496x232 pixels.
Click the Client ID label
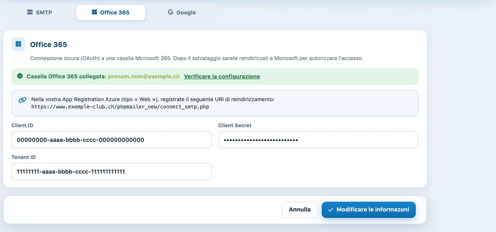(22, 125)
